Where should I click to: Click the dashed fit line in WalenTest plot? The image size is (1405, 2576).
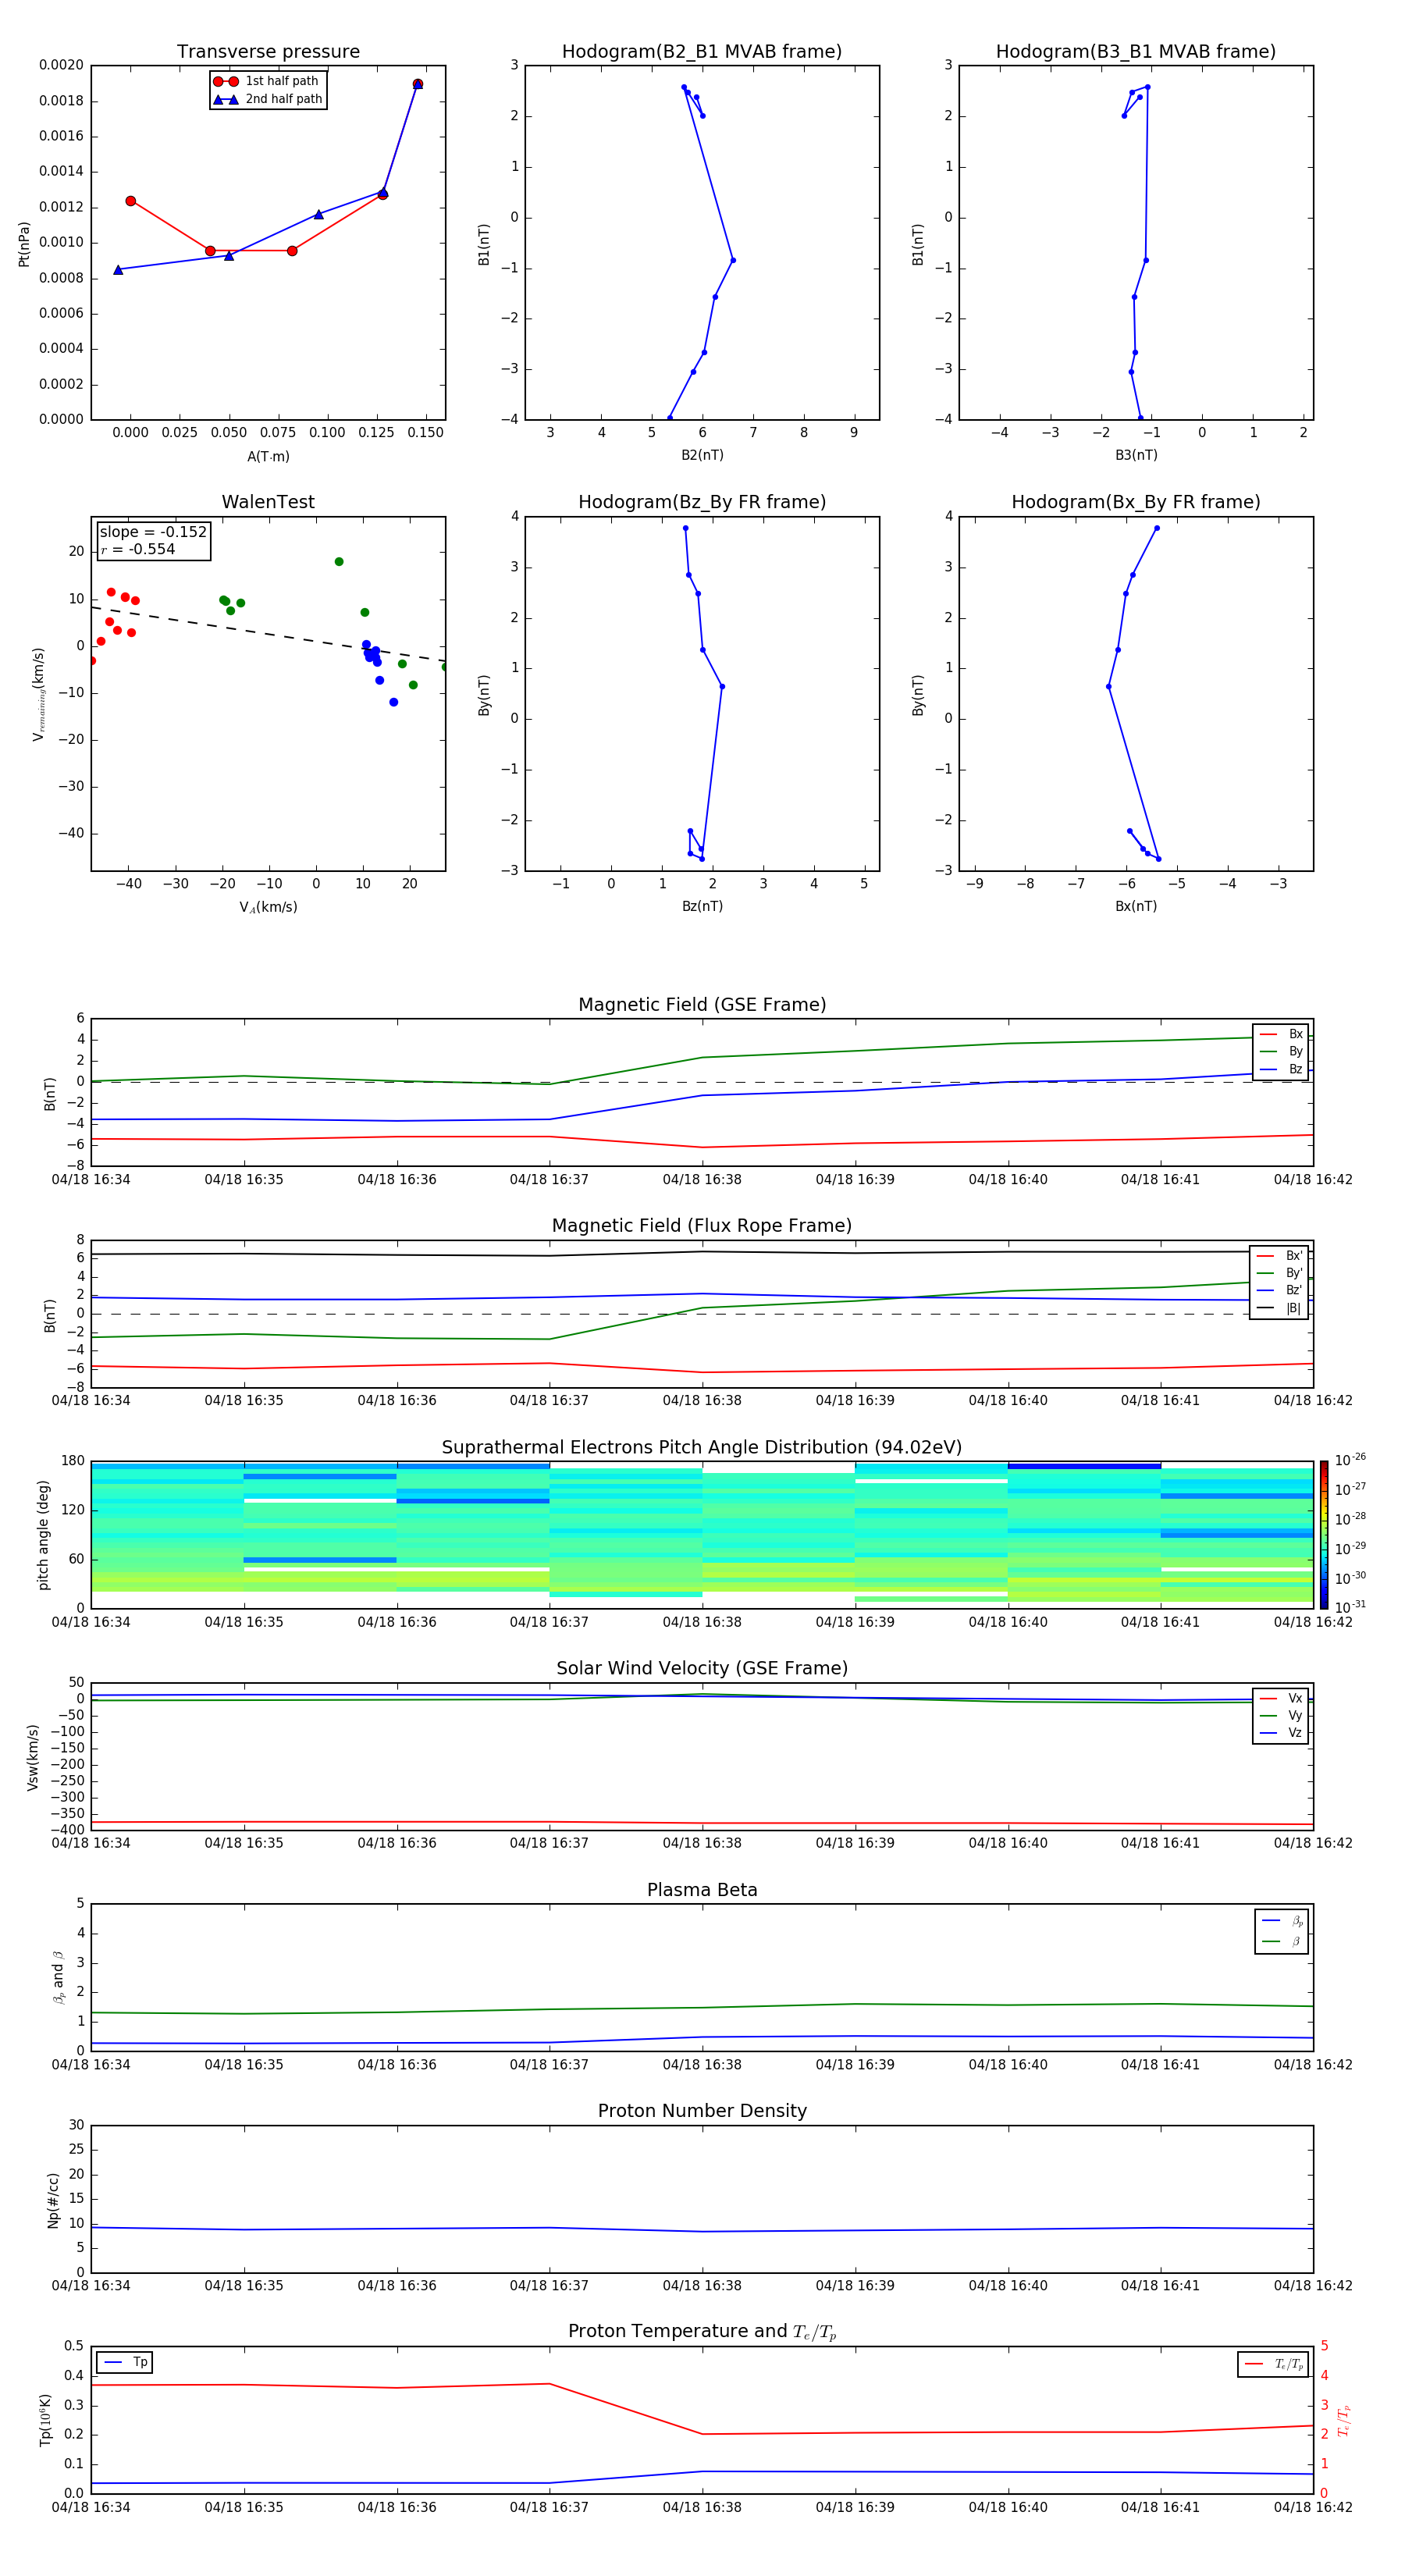(x=268, y=634)
